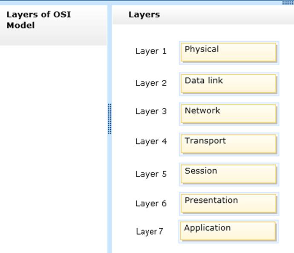Click the Session layer box

tap(228, 174)
